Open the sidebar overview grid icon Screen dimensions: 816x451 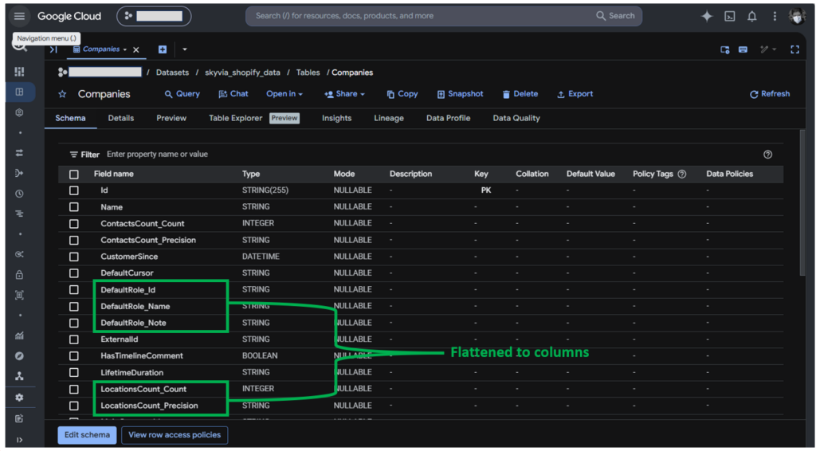click(x=19, y=72)
